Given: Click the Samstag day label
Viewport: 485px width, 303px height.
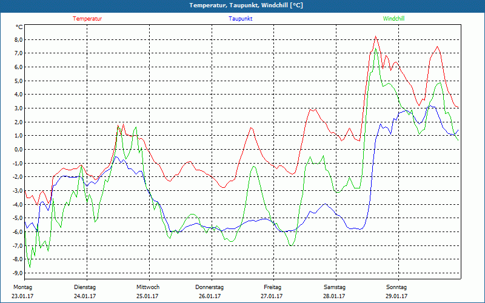Looking at the screenshot, I should pyautogui.click(x=335, y=287).
